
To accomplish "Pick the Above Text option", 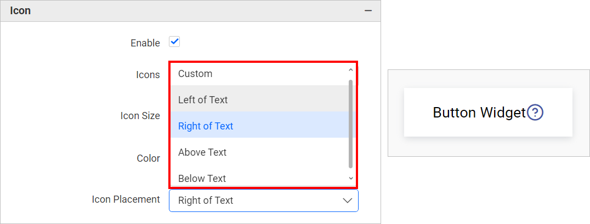I will (202, 152).
